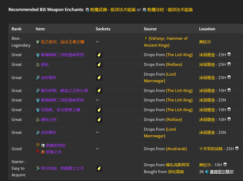Click the Horde faction icon beside 苦难之末
Screen dimensions: 243x181
coord(38,152)
